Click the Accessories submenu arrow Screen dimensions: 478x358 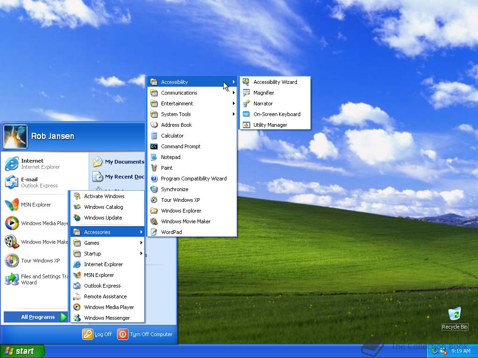(x=141, y=232)
